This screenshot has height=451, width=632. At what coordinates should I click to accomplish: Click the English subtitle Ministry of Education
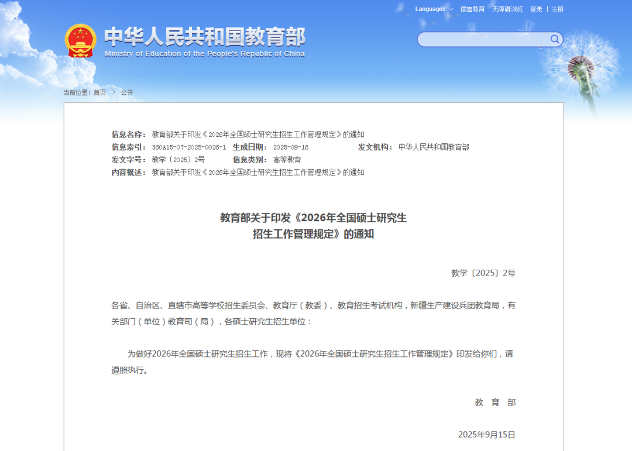(x=205, y=53)
